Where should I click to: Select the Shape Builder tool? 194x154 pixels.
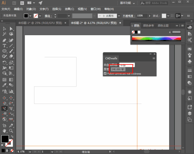click(x=5, y=73)
